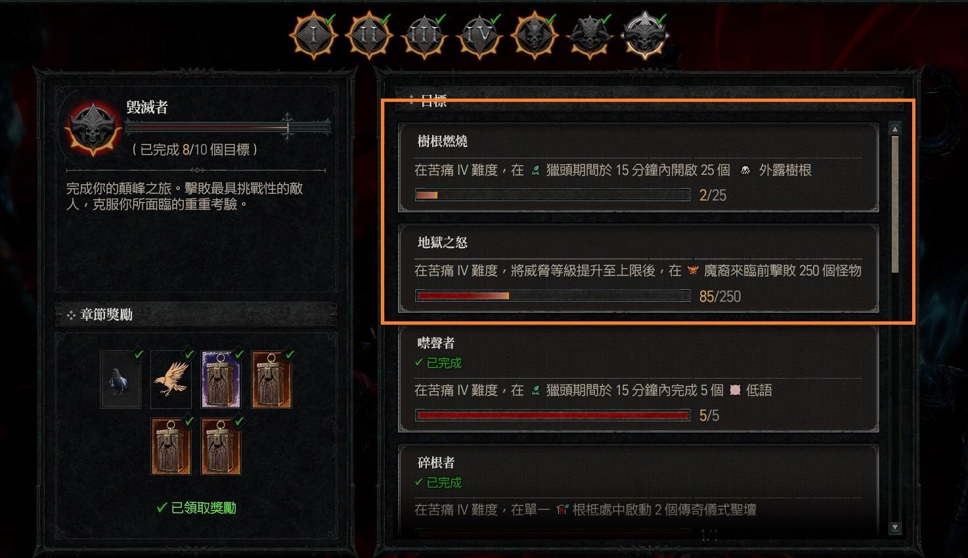Select chapter II medallion icon
The height and width of the screenshot is (558, 968).
coord(368,35)
